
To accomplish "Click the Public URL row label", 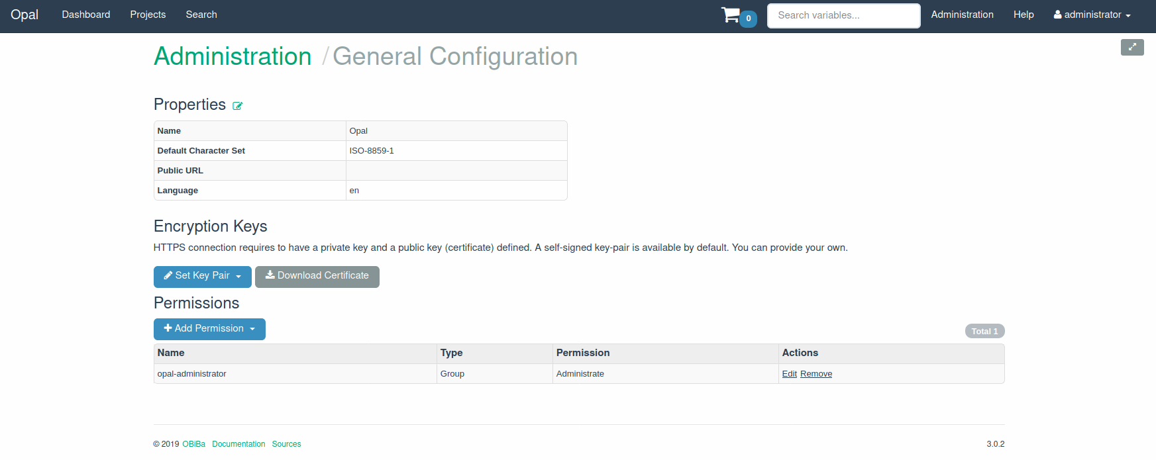I will (180, 171).
